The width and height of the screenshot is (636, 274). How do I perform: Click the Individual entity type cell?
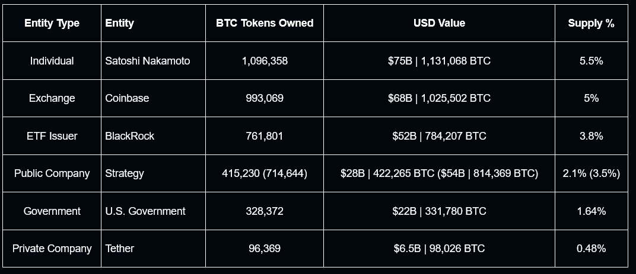[52, 61]
